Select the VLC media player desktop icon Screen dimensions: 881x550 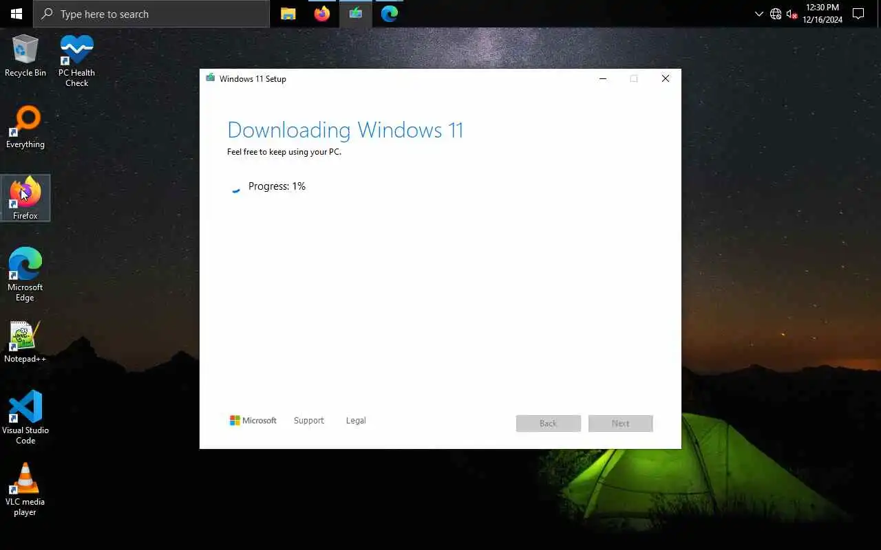click(25, 489)
